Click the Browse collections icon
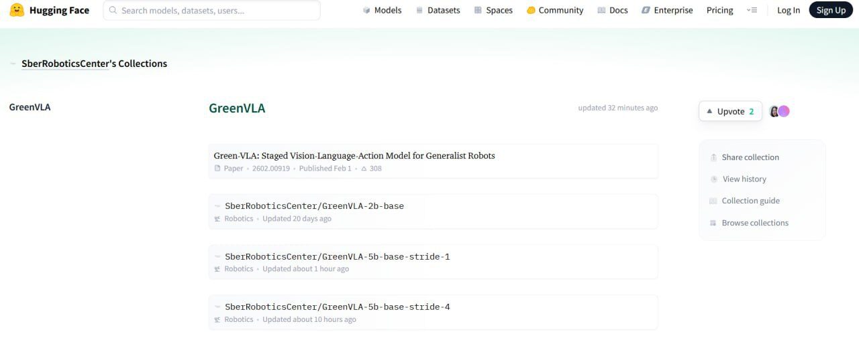Viewport: 859px width, 340px height. click(713, 223)
